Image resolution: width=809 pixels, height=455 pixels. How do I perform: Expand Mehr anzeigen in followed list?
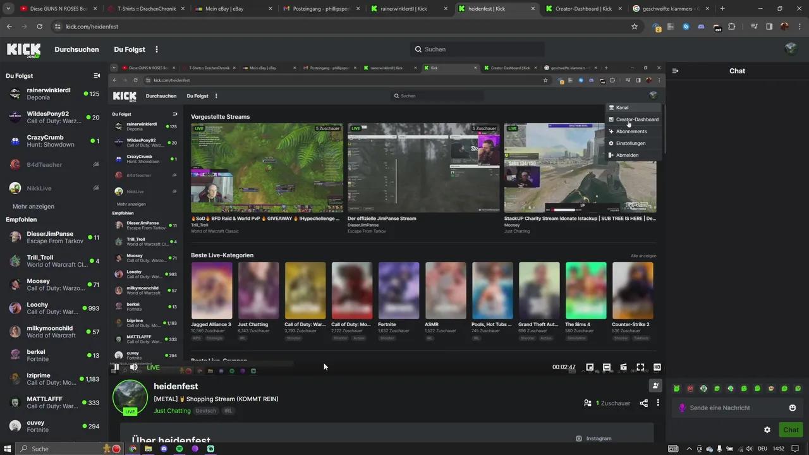(x=33, y=207)
